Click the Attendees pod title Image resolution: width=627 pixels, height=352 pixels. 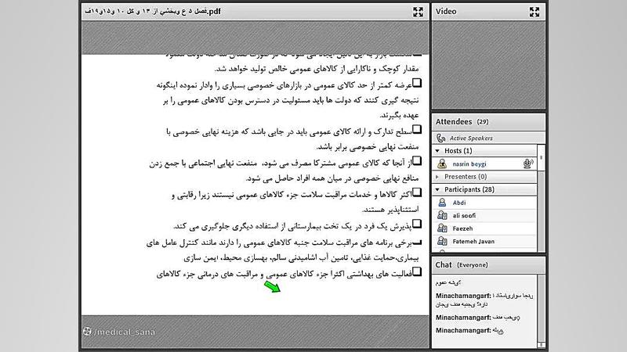click(x=454, y=122)
